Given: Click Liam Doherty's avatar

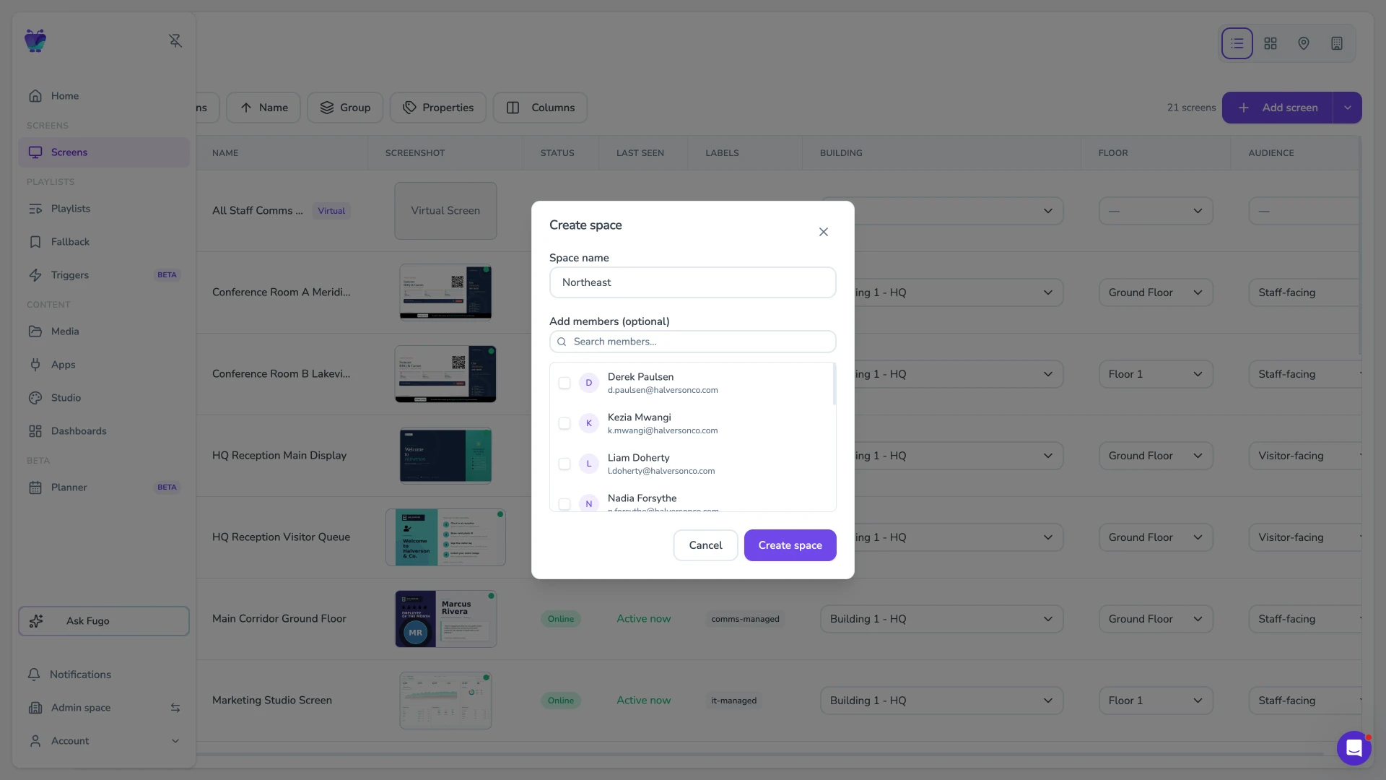Looking at the screenshot, I should click(x=589, y=464).
